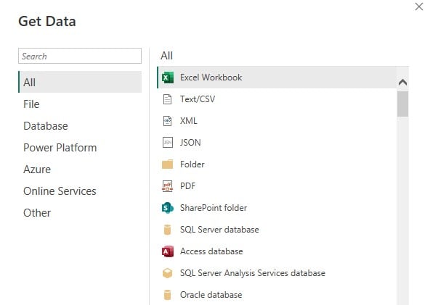
Task: Click the PDF connector icon
Action: tap(167, 186)
